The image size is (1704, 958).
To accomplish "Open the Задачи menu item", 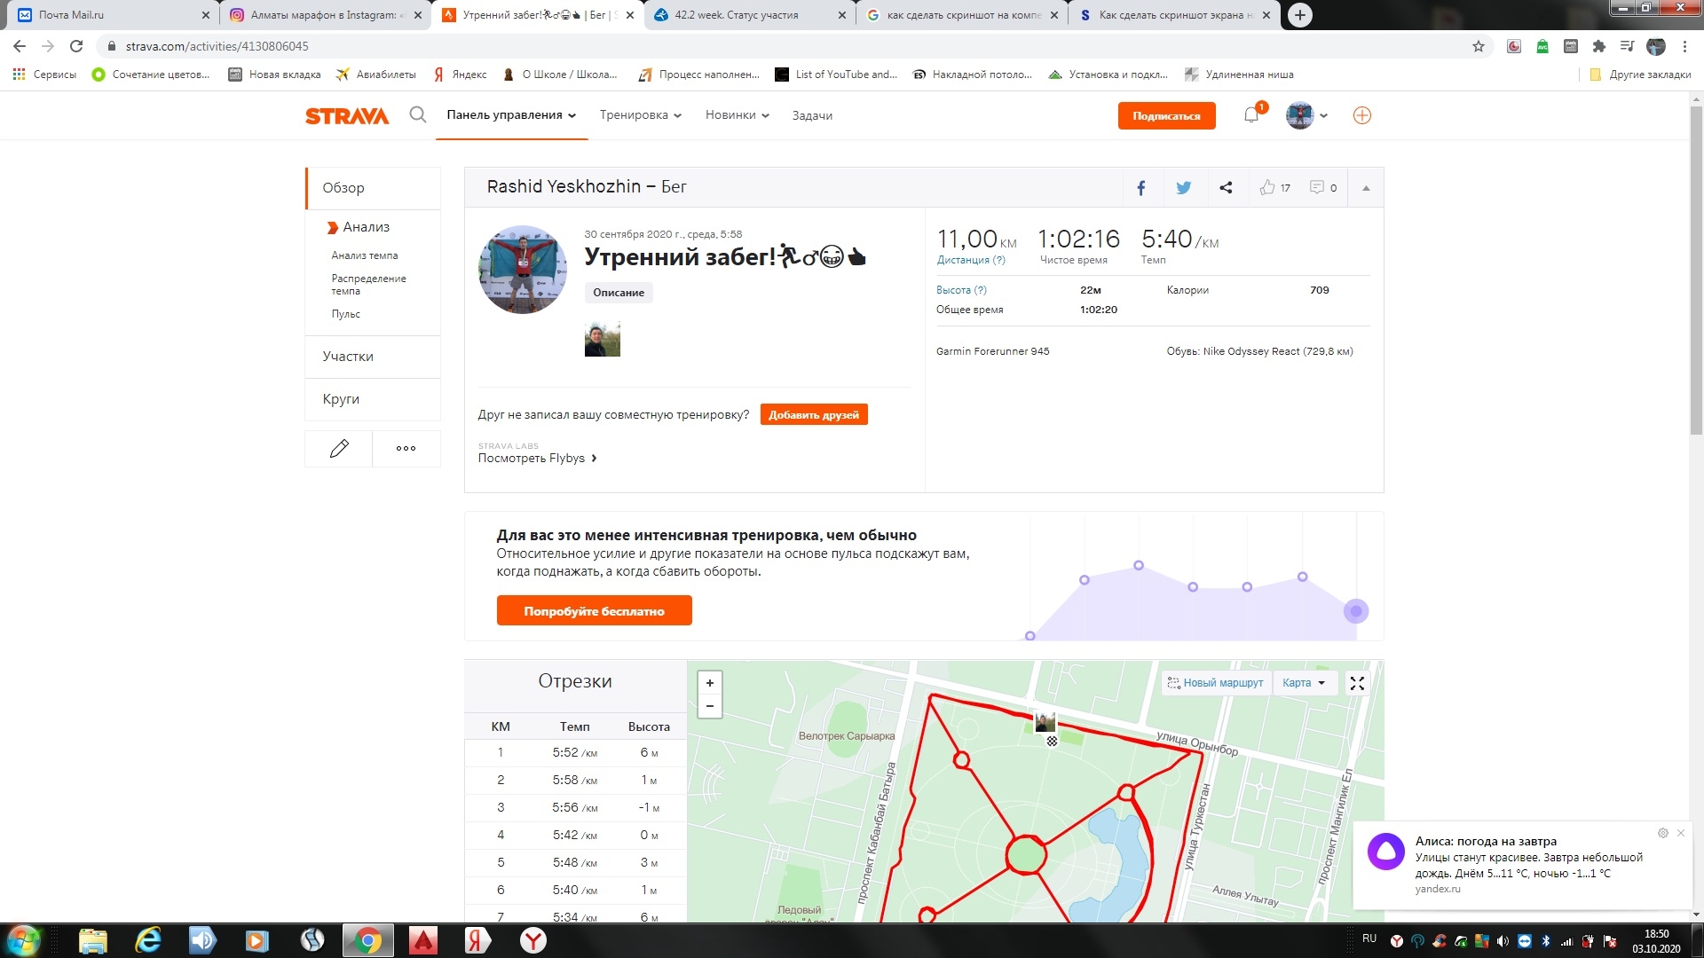I will (811, 115).
